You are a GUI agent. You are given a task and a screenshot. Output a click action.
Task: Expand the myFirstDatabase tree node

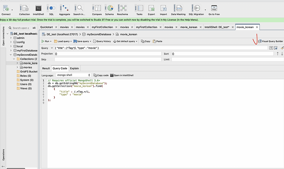[11, 51]
